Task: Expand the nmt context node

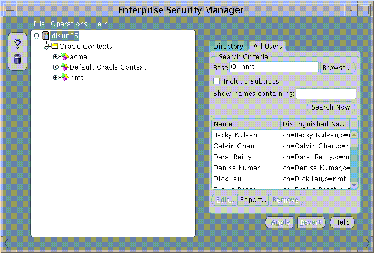Action: click(55, 77)
